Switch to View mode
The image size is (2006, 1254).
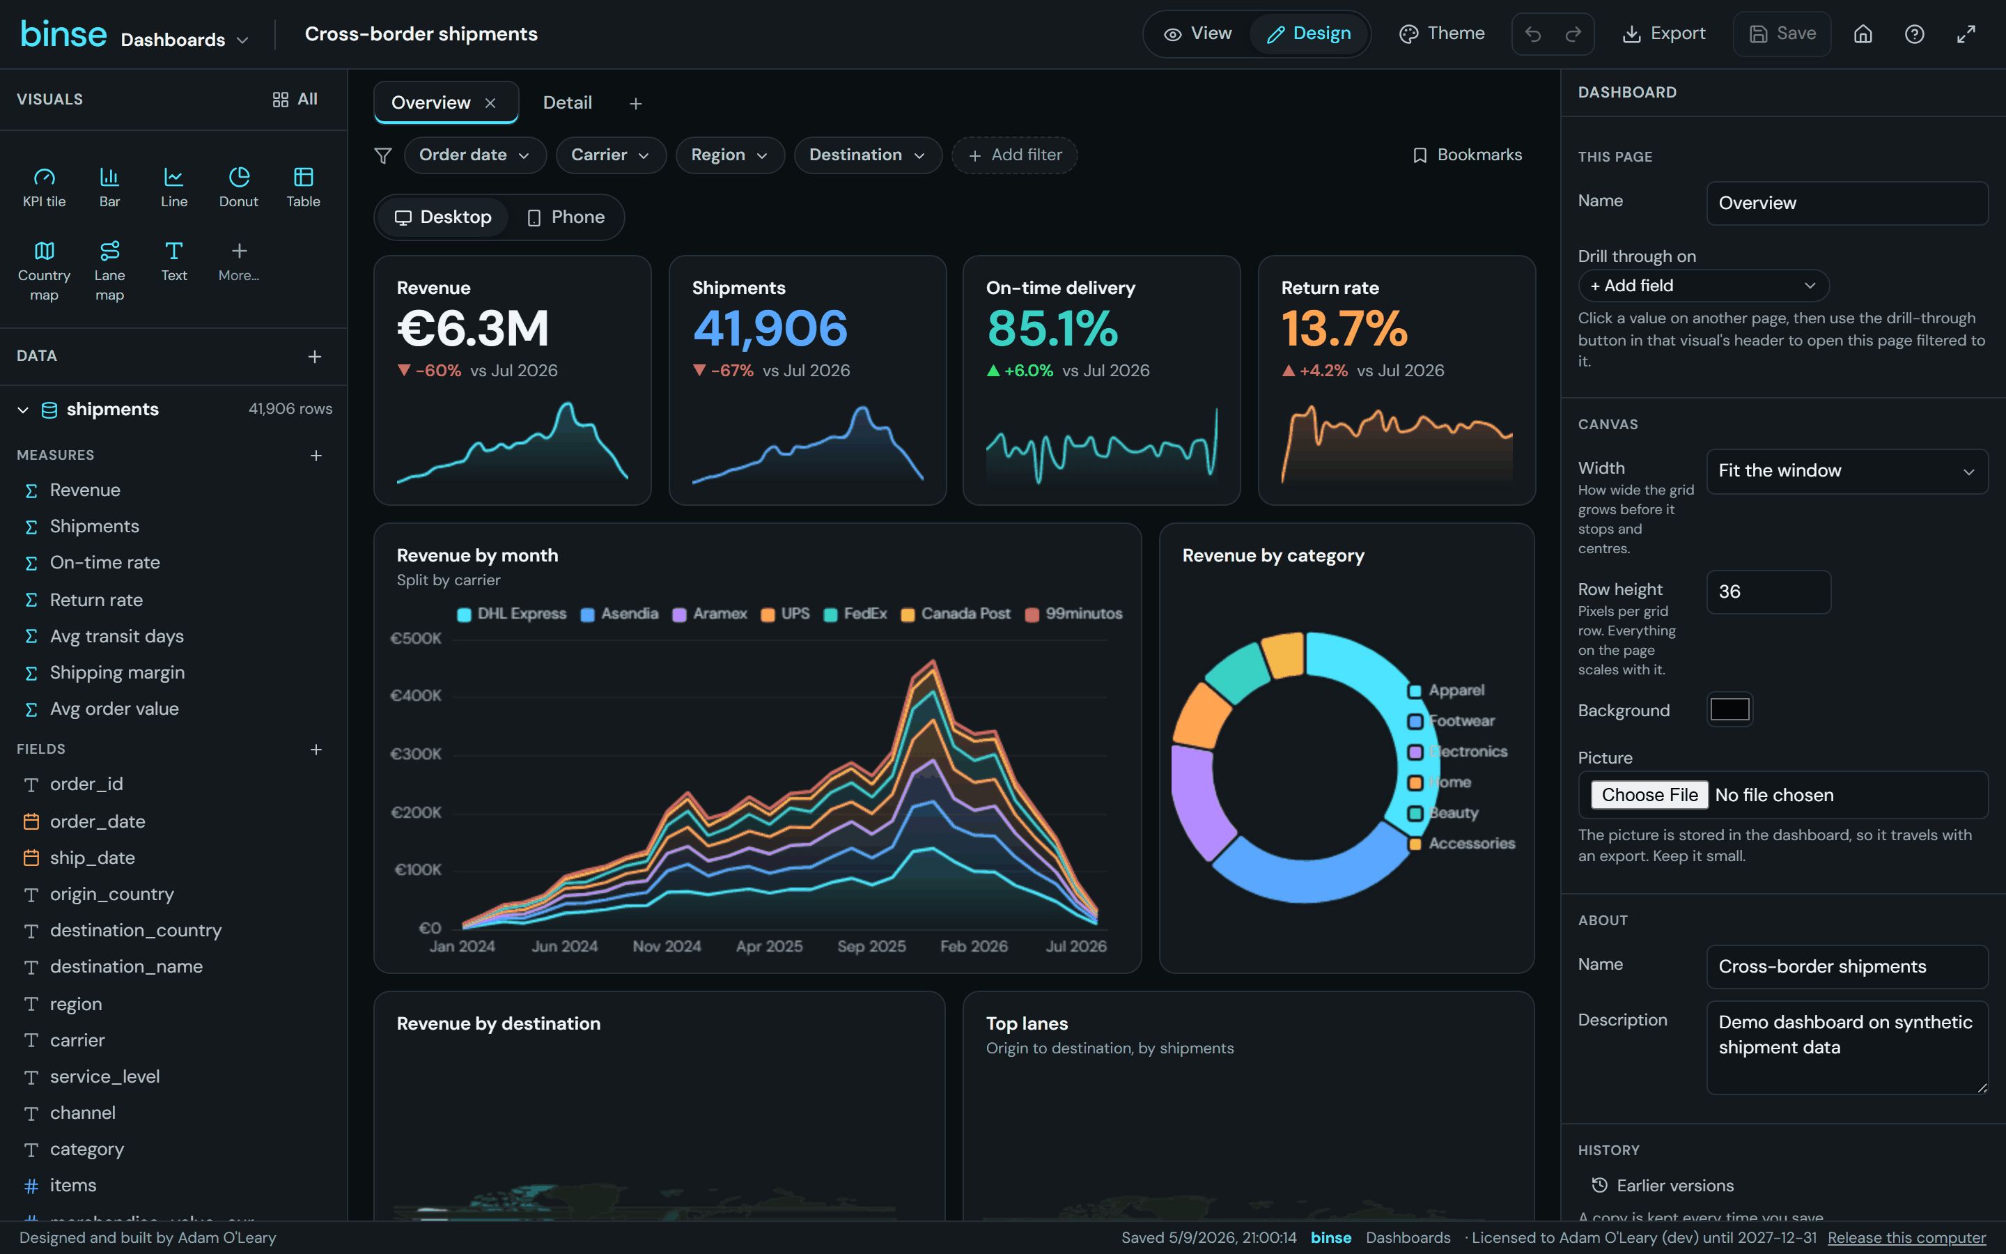[1198, 34]
